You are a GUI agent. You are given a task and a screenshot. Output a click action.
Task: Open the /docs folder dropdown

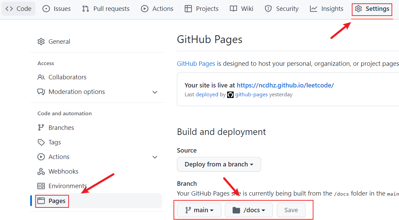[249, 210]
